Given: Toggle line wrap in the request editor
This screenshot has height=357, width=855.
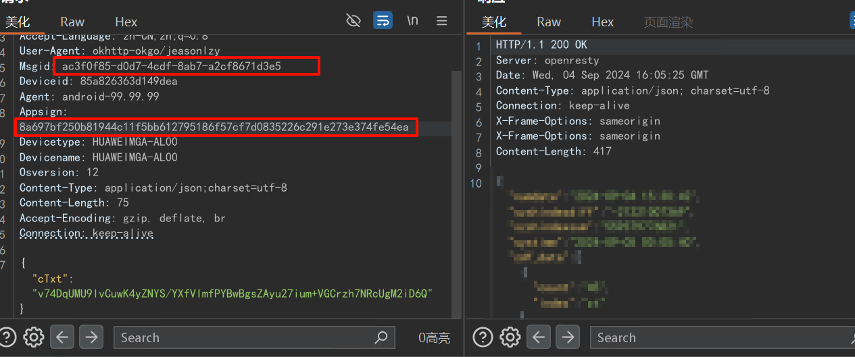Looking at the screenshot, I should [x=383, y=21].
